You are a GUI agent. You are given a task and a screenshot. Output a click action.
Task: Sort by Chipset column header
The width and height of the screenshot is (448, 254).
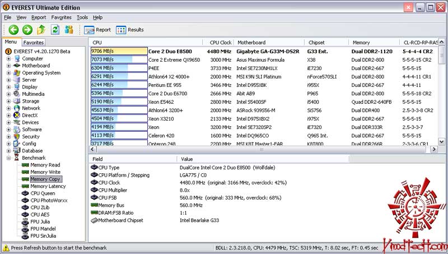coord(326,43)
